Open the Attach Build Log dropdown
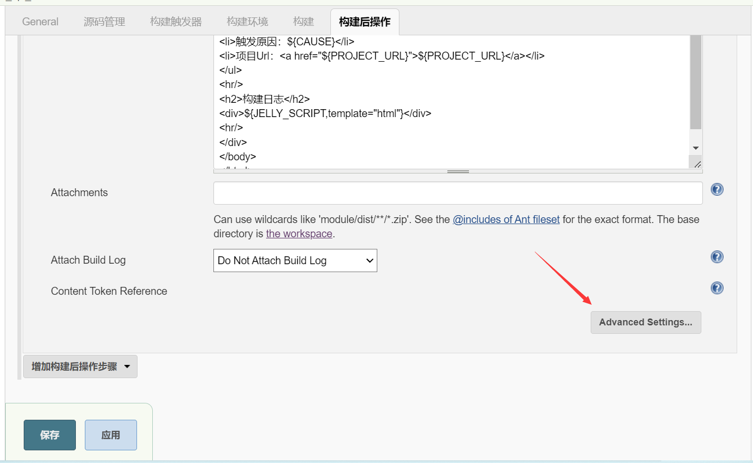Screen dimensions: 753x463 point(295,261)
